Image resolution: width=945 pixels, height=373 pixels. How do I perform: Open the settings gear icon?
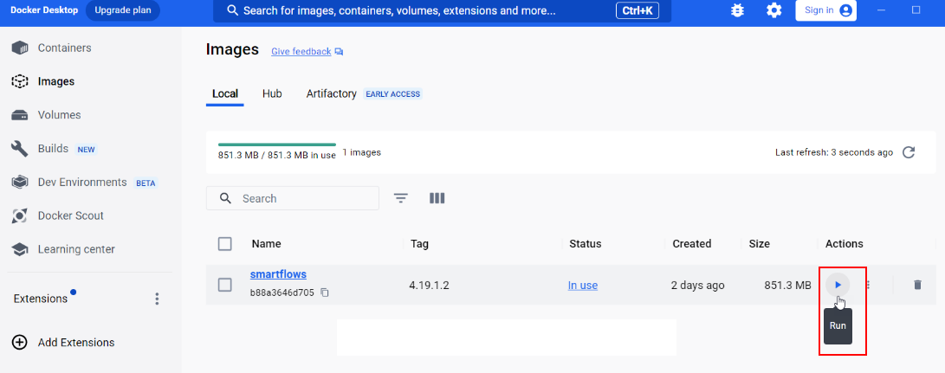tap(773, 10)
